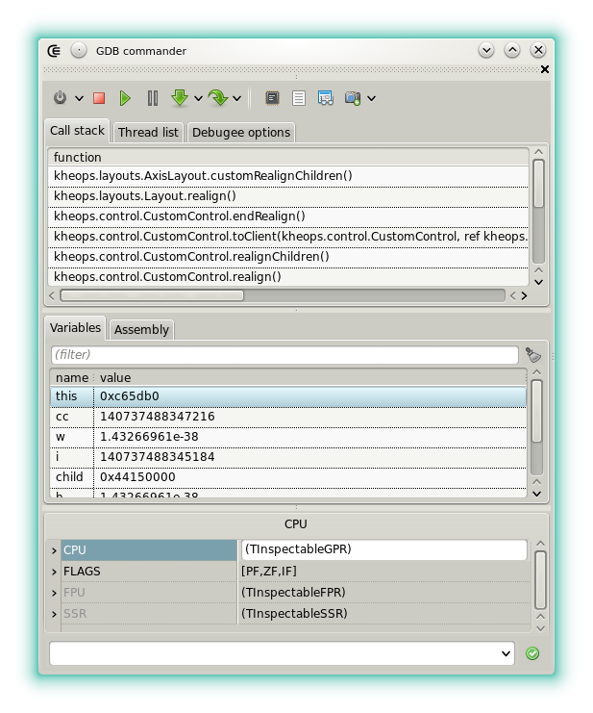
Task: Clear the variables filter with broom icon
Action: coord(532,355)
